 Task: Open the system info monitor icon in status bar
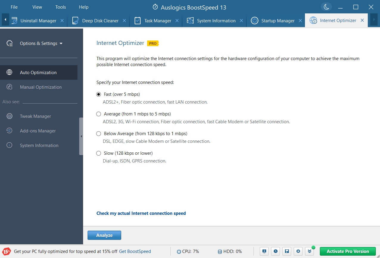coord(264,251)
